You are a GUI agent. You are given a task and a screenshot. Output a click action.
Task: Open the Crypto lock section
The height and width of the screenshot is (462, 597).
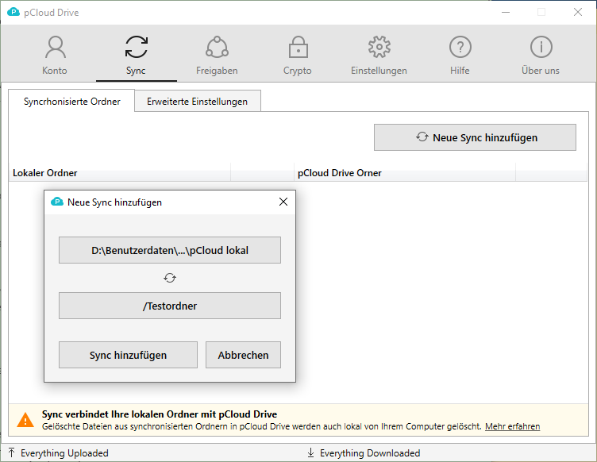point(298,56)
